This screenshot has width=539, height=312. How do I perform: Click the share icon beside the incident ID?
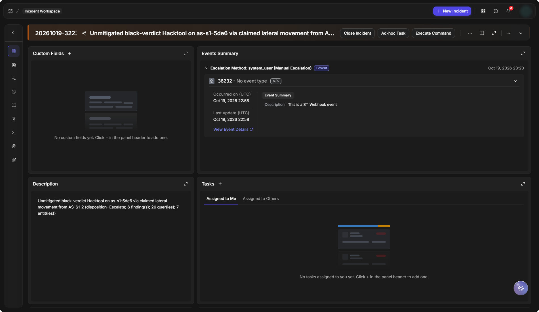(84, 33)
